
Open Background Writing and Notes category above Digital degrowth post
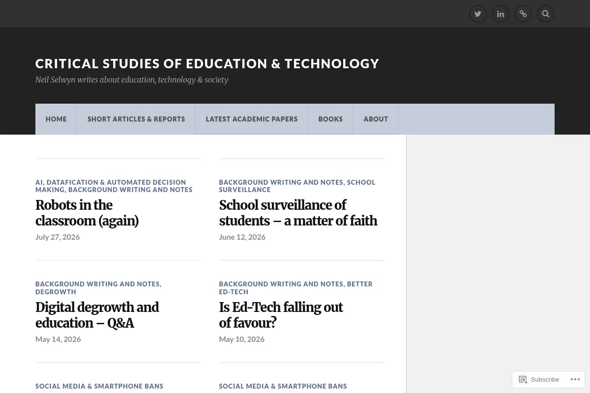coord(97,284)
